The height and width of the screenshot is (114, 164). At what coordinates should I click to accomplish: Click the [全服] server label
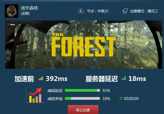point(25,13)
